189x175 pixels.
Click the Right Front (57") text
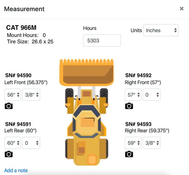[143, 83]
